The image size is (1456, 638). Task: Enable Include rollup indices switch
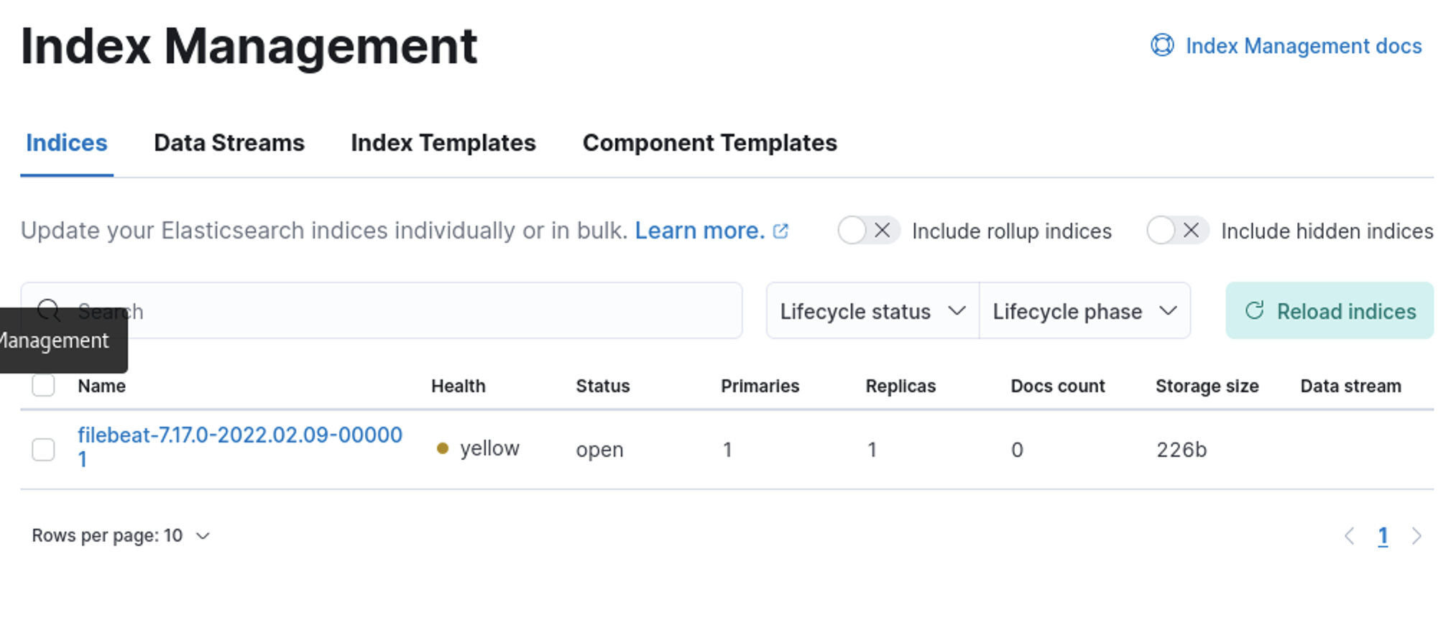pos(868,231)
